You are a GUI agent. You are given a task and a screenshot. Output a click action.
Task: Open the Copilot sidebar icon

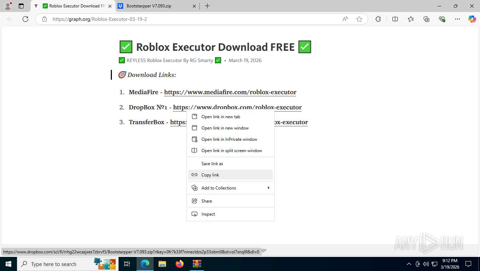[x=472, y=19]
